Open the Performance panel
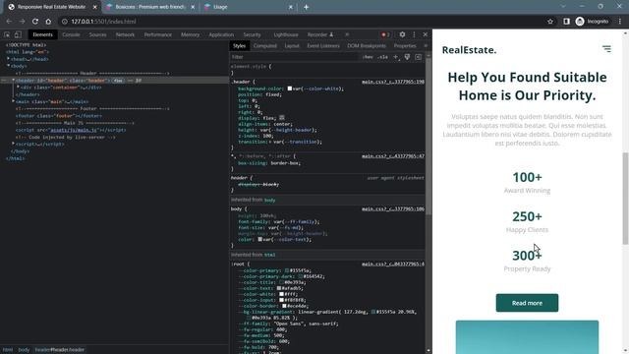The image size is (629, 354). coord(158,35)
